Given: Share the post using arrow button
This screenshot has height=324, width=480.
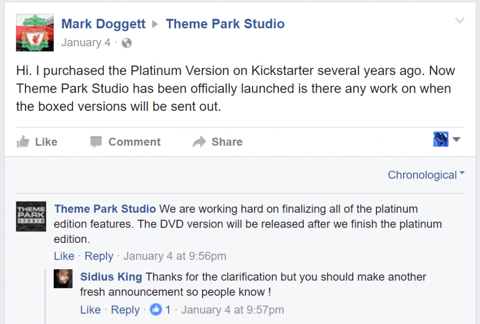Looking at the screenshot, I should coord(217,142).
